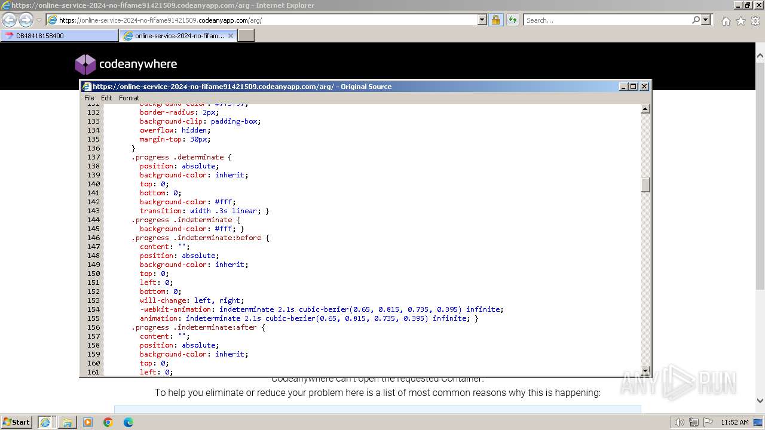Click the Search input box
Viewport: 765px width, 430px height.
(x=607, y=20)
